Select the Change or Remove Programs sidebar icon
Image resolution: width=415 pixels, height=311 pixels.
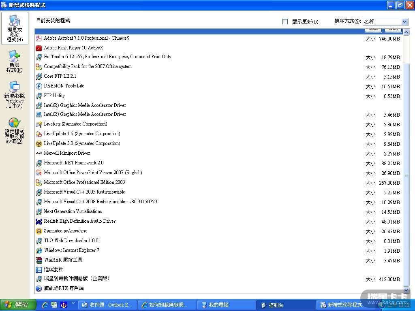tap(15, 28)
